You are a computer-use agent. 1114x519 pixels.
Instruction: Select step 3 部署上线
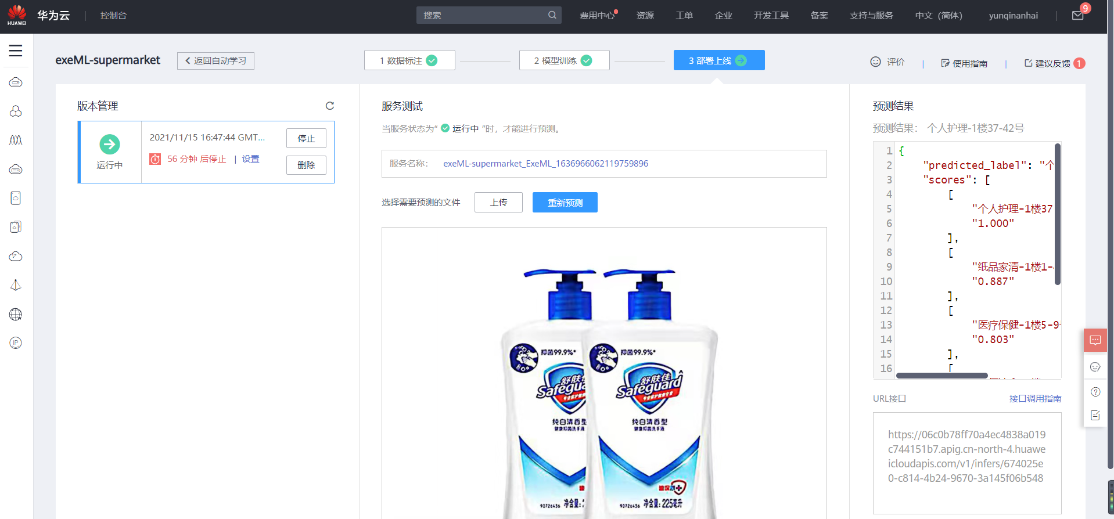tap(719, 60)
